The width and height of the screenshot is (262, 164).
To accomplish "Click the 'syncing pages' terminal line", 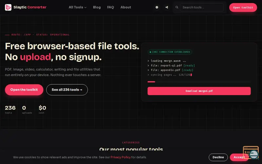I will click(x=170, y=75).
